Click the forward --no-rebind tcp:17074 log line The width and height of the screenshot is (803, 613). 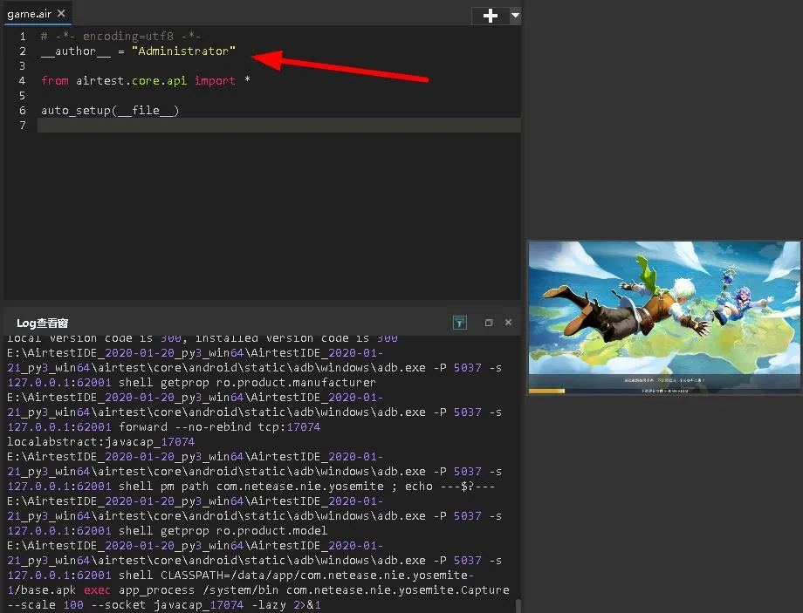coord(163,426)
